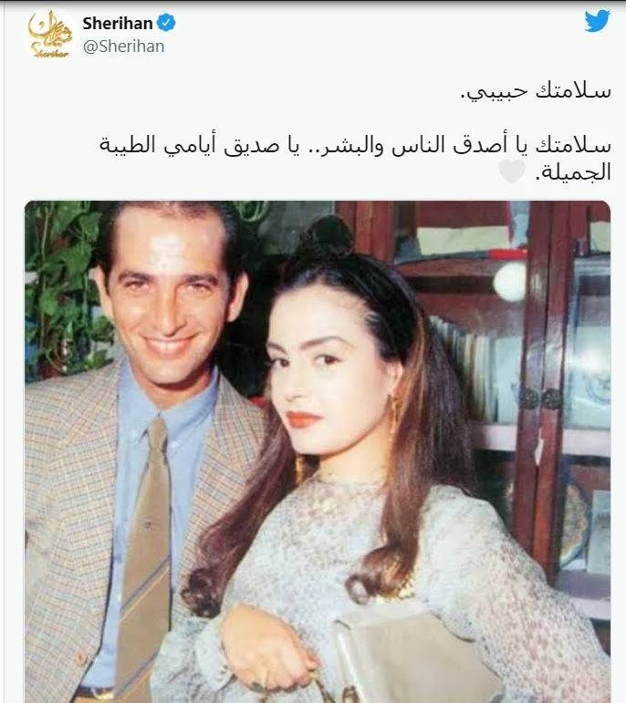The width and height of the screenshot is (626, 703).
Task: Open the @Sherihan handle link
Action: (123, 47)
